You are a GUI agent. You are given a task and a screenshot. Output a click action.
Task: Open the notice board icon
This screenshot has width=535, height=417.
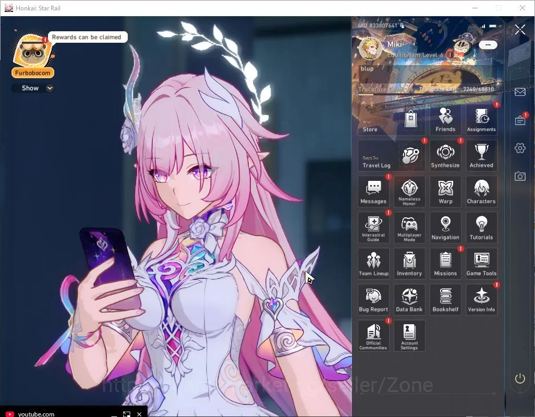[x=520, y=120]
